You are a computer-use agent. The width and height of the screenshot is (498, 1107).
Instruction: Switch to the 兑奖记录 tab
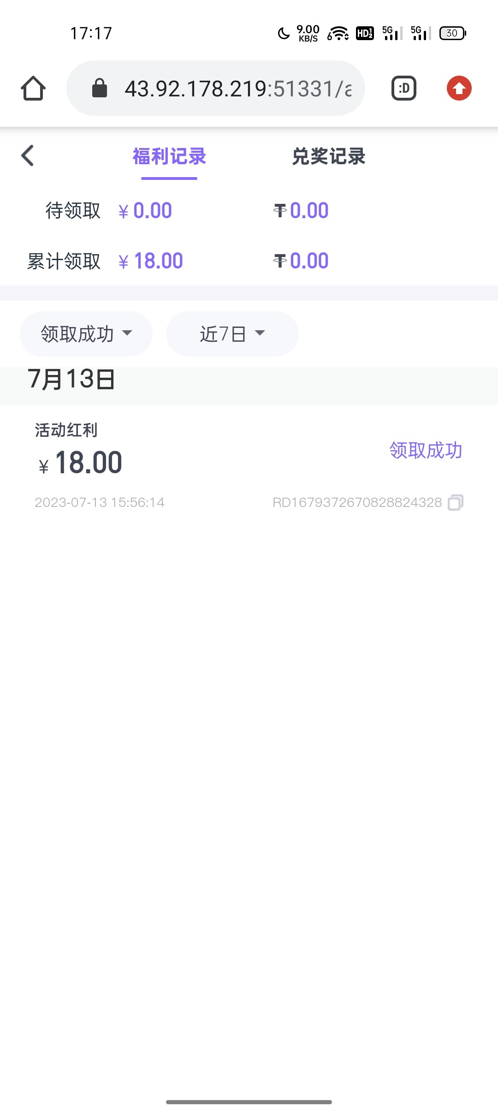click(x=328, y=156)
